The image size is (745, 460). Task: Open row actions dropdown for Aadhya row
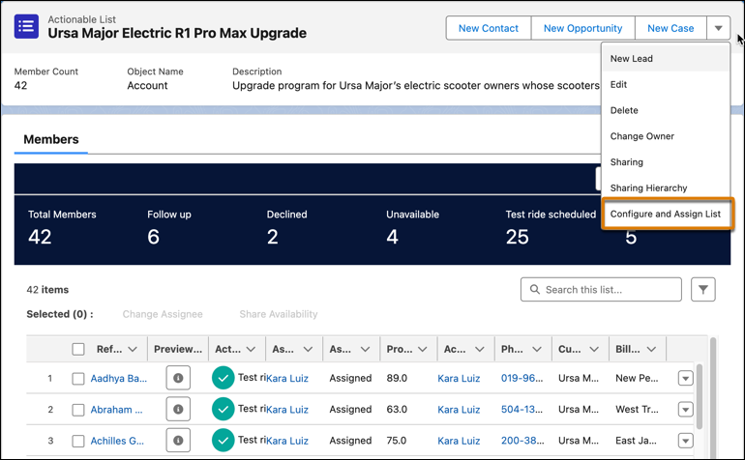tap(685, 379)
